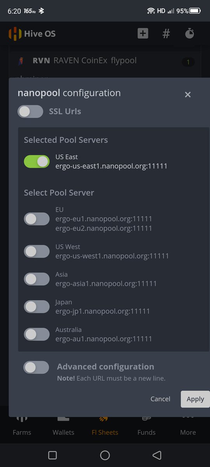The image size is (210, 467).
Task: Tap ergo-eu1.nanopool.org:11111 address
Action: tap(104, 219)
